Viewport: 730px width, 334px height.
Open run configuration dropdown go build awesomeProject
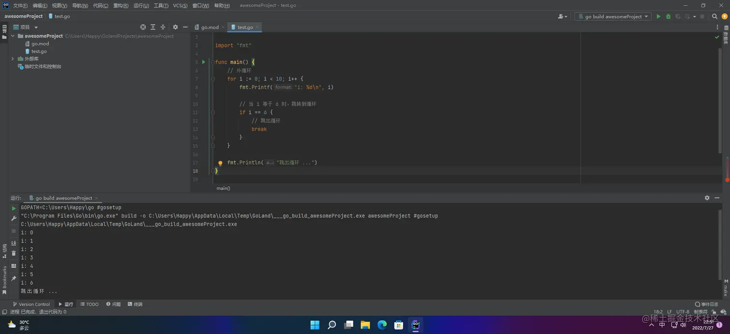pos(613,16)
